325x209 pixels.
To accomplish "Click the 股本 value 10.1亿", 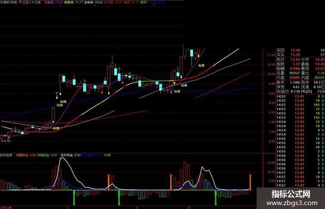I will pos(319,82).
